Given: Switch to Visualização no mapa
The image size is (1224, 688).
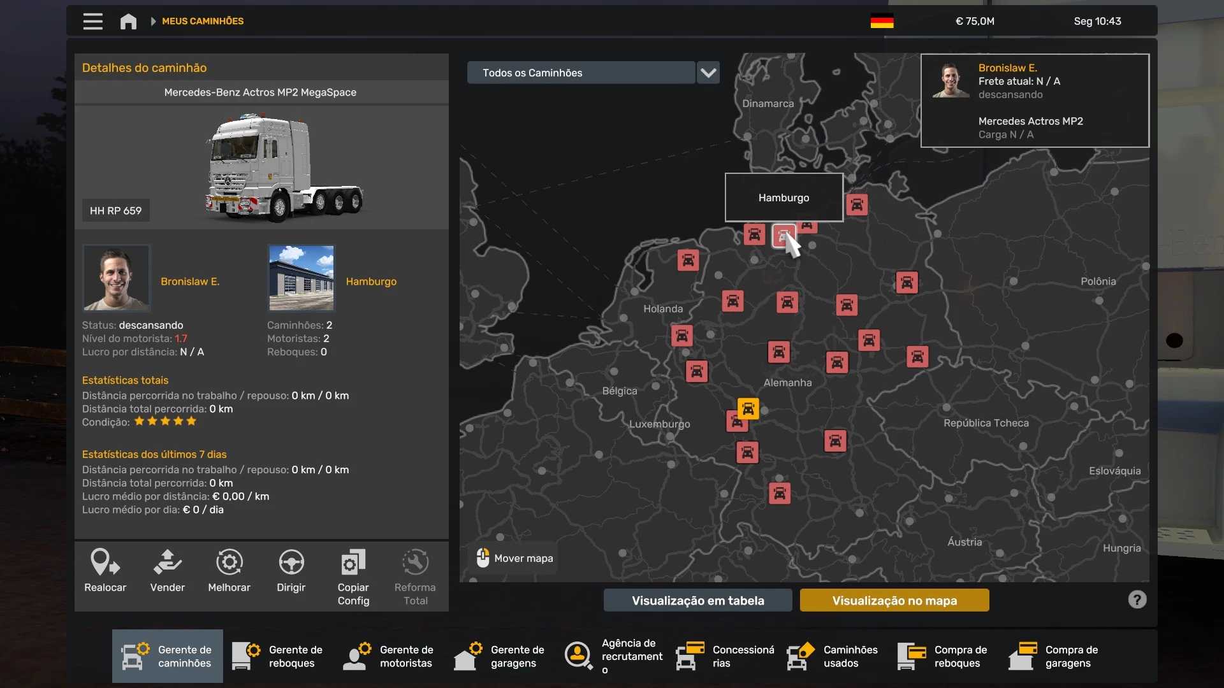Looking at the screenshot, I should pos(894,600).
